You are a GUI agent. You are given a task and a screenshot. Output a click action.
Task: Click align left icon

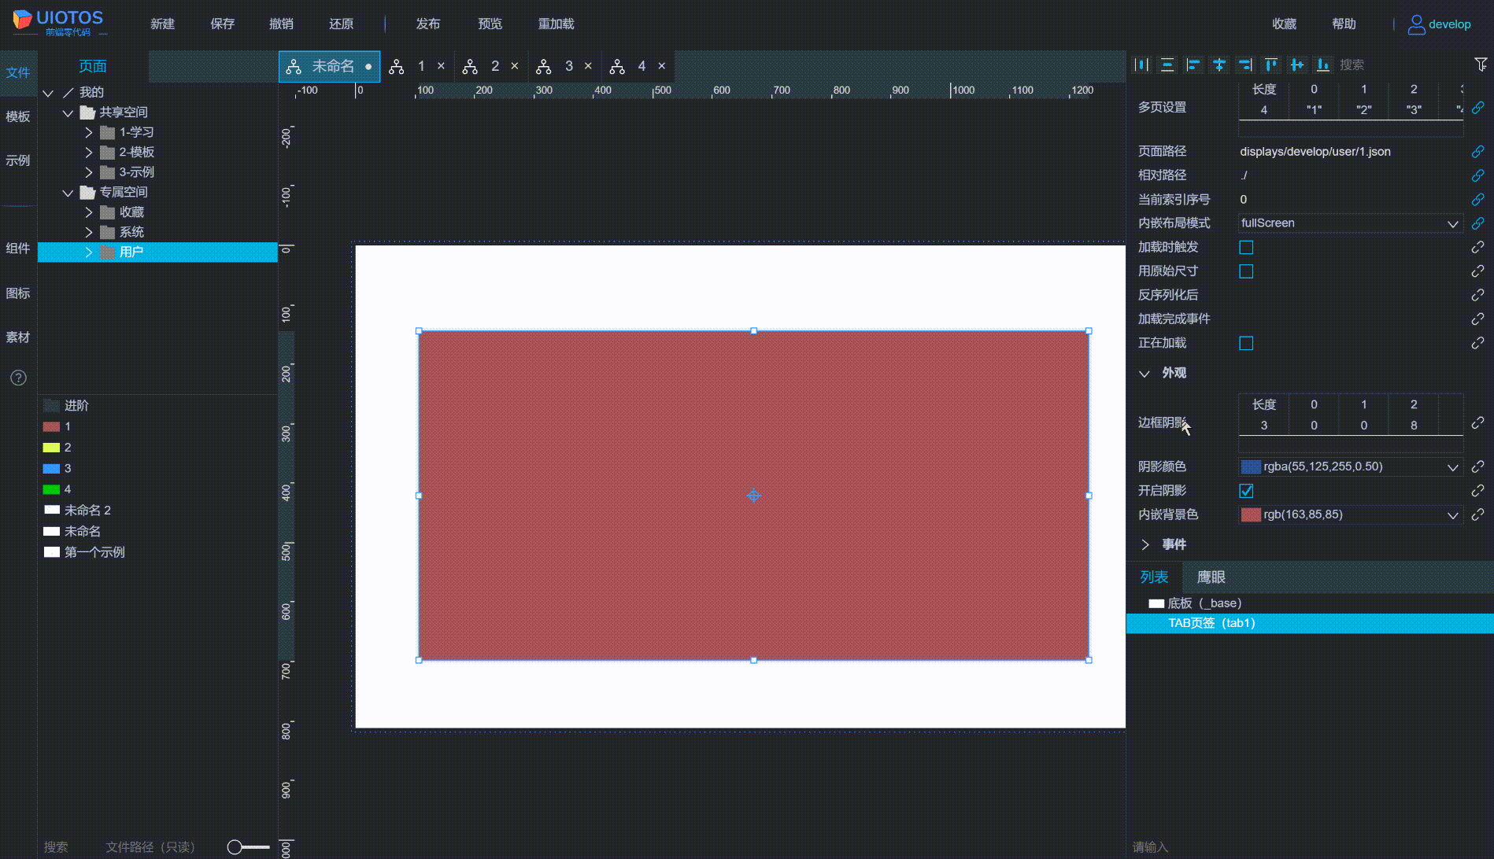tap(1193, 65)
